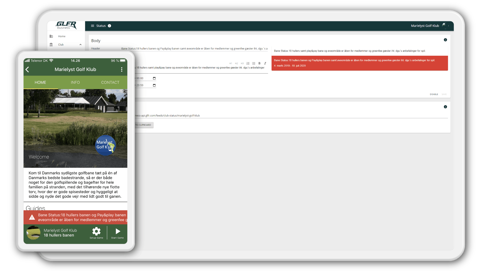Click Marielyst Golf Klub account name

click(425, 26)
